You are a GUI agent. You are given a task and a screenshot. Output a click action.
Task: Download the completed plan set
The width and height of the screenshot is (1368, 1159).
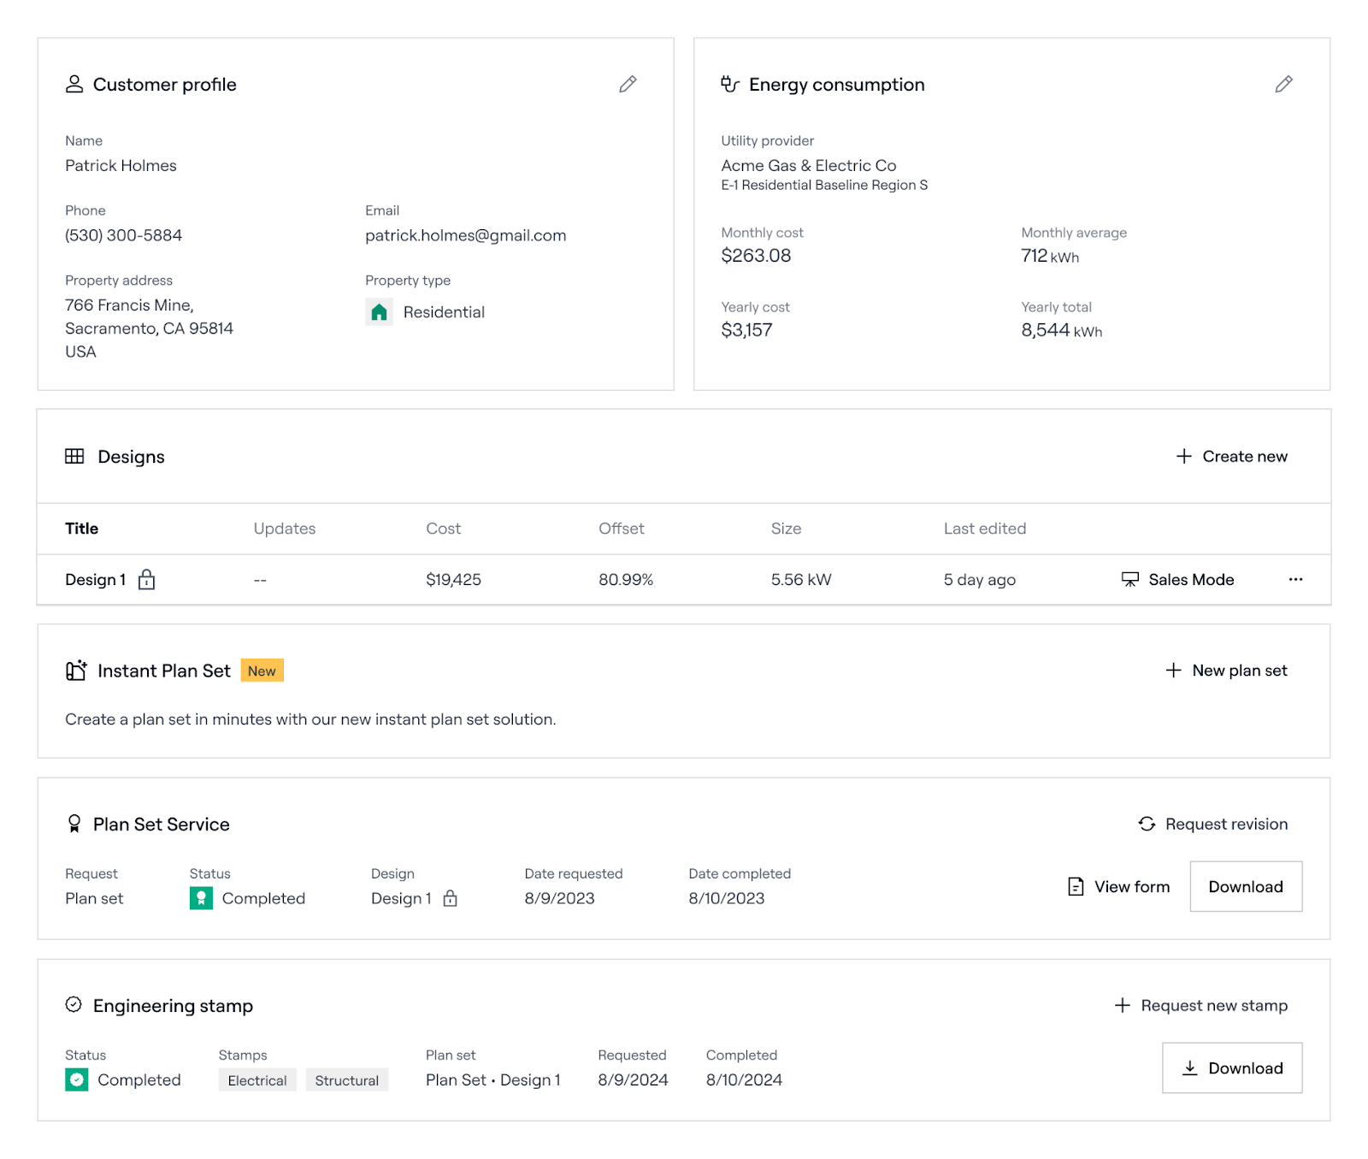coord(1245,887)
